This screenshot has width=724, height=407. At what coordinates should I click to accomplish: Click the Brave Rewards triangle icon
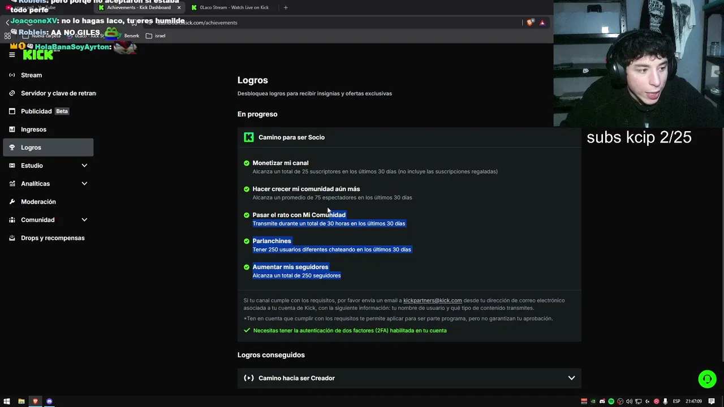coord(542,23)
